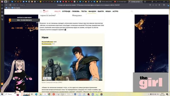Open the first bookmark in the bookmarks bar
Viewport: 170px width, 96px height.
click(x=8, y=8)
